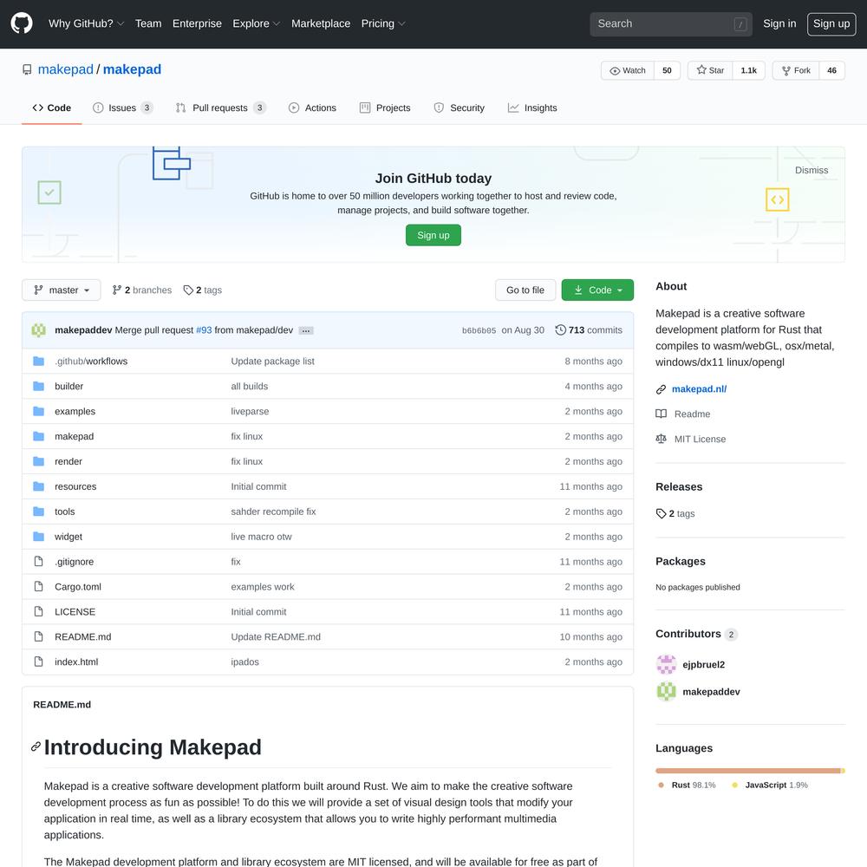Click Sign in in the header
This screenshot has height=867, width=867.
[x=779, y=23]
